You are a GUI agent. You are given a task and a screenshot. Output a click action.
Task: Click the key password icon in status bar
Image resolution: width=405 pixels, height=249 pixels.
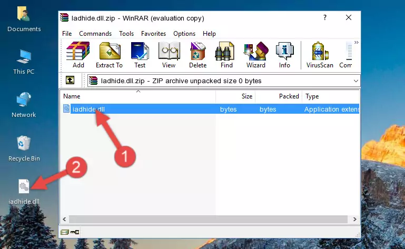click(75, 232)
